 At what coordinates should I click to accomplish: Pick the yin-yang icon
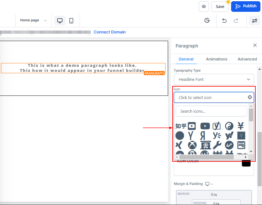(229, 126)
